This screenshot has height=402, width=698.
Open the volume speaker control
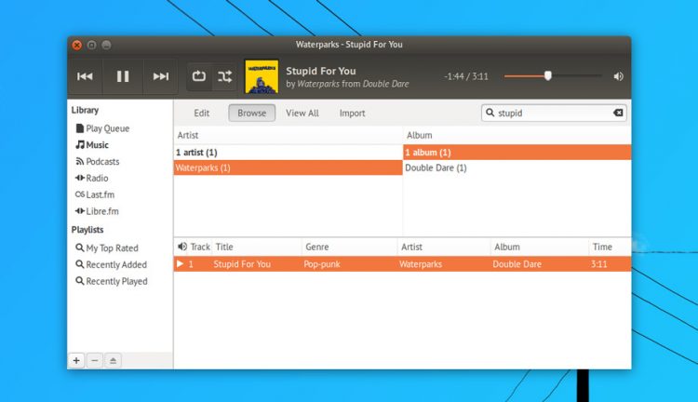tap(618, 76)
